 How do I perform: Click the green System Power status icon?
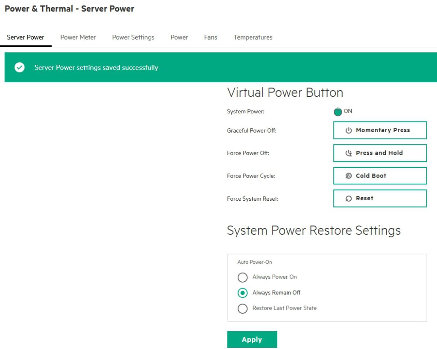tap(338, 112)
